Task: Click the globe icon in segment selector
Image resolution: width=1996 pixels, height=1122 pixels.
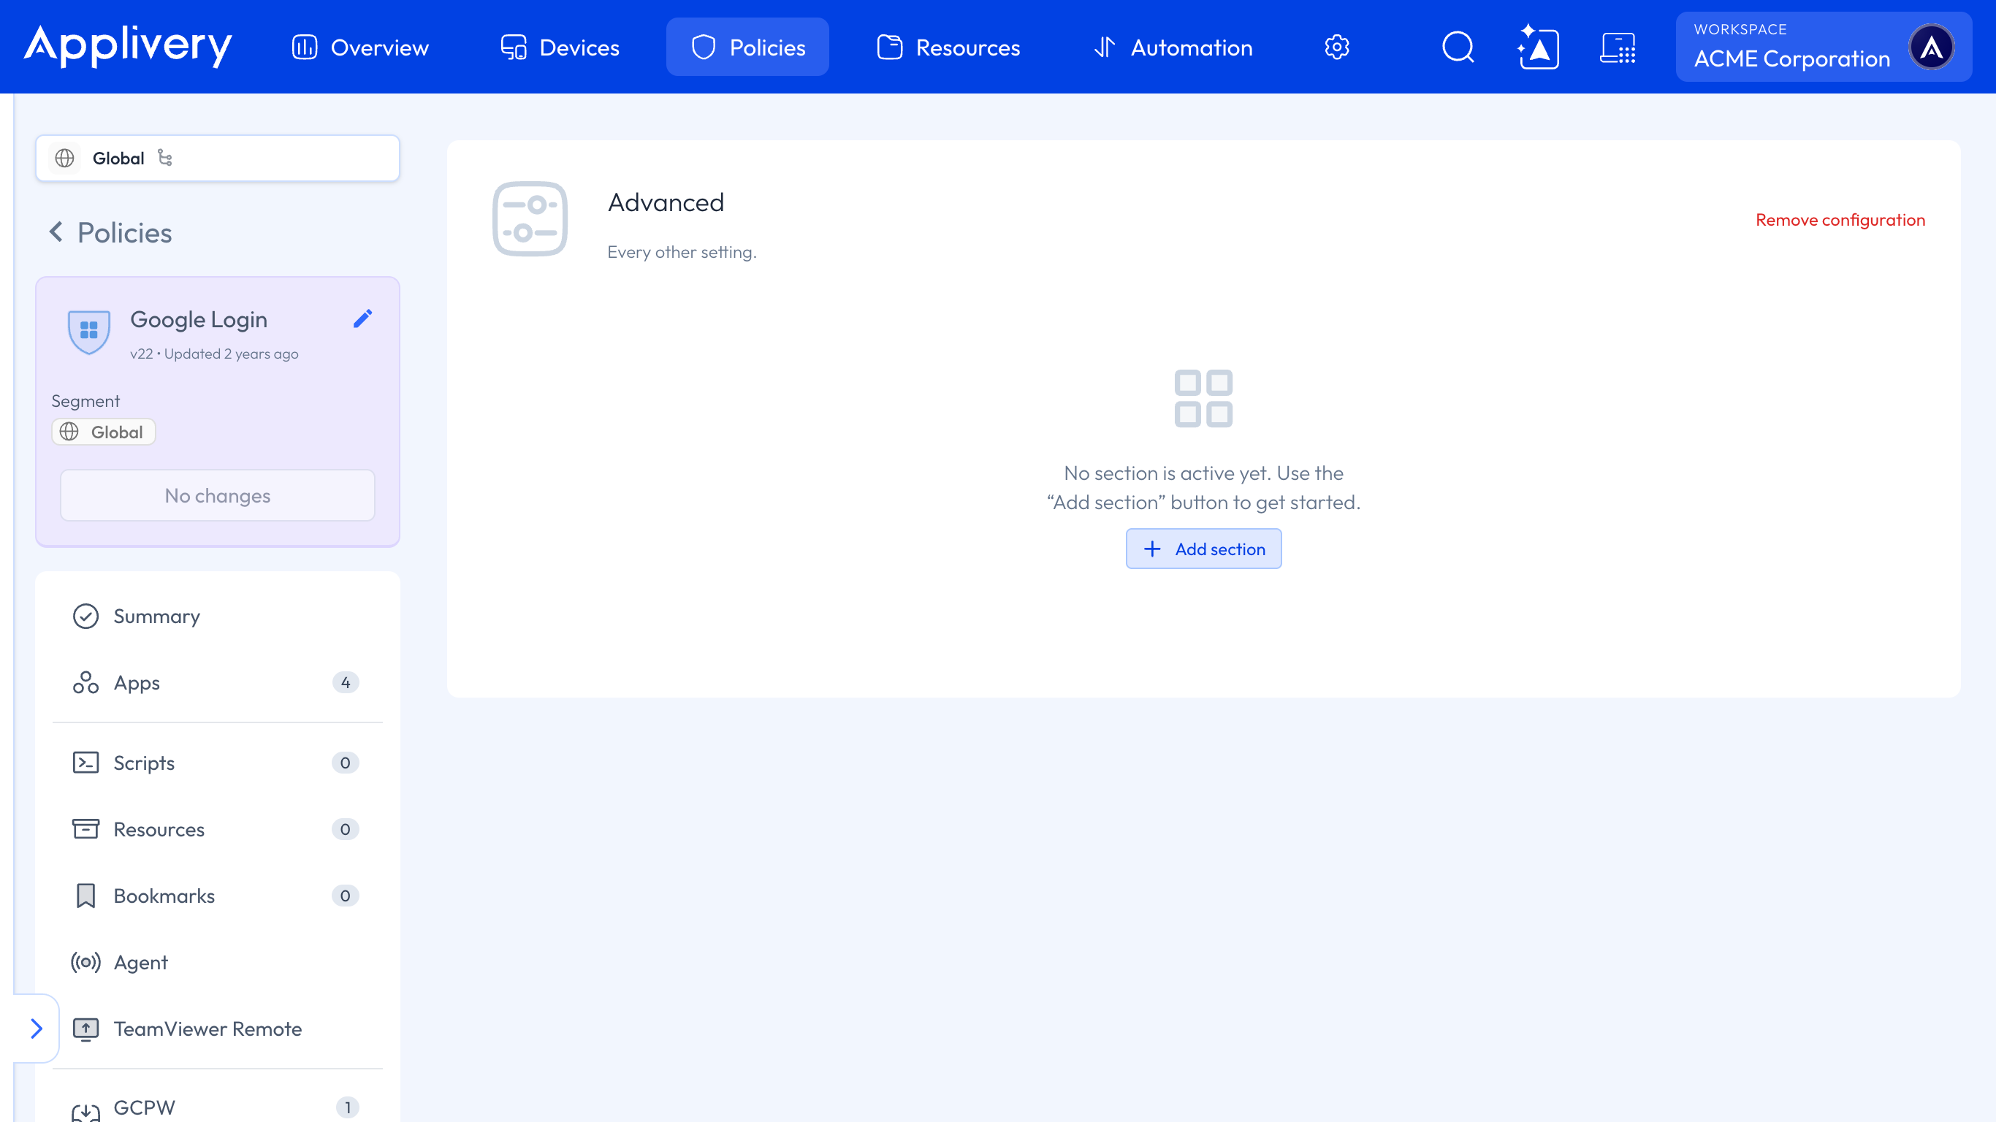Action: (65, 158)
